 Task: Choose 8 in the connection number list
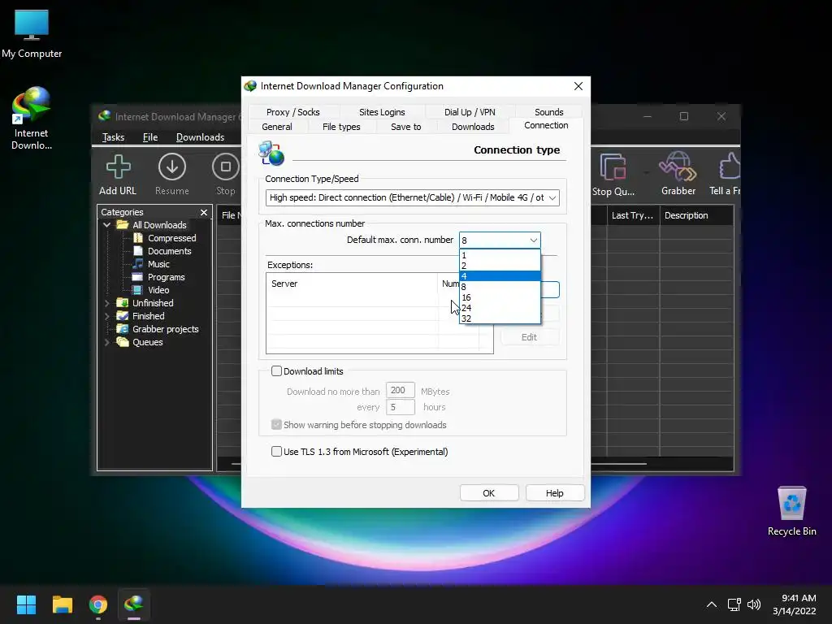[x=500, y=287]
